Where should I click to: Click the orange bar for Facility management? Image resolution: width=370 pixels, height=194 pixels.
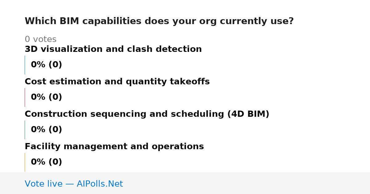click(25, 162)
